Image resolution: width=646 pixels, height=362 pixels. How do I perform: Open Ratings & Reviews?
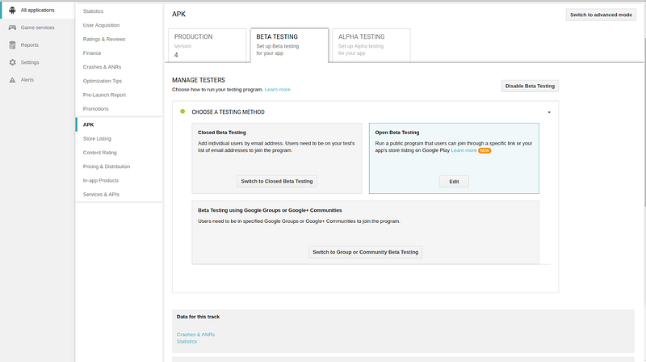pos(104,39)
